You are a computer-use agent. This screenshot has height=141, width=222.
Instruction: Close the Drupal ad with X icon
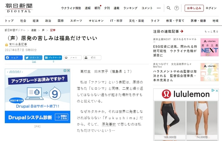click(68, 70)
